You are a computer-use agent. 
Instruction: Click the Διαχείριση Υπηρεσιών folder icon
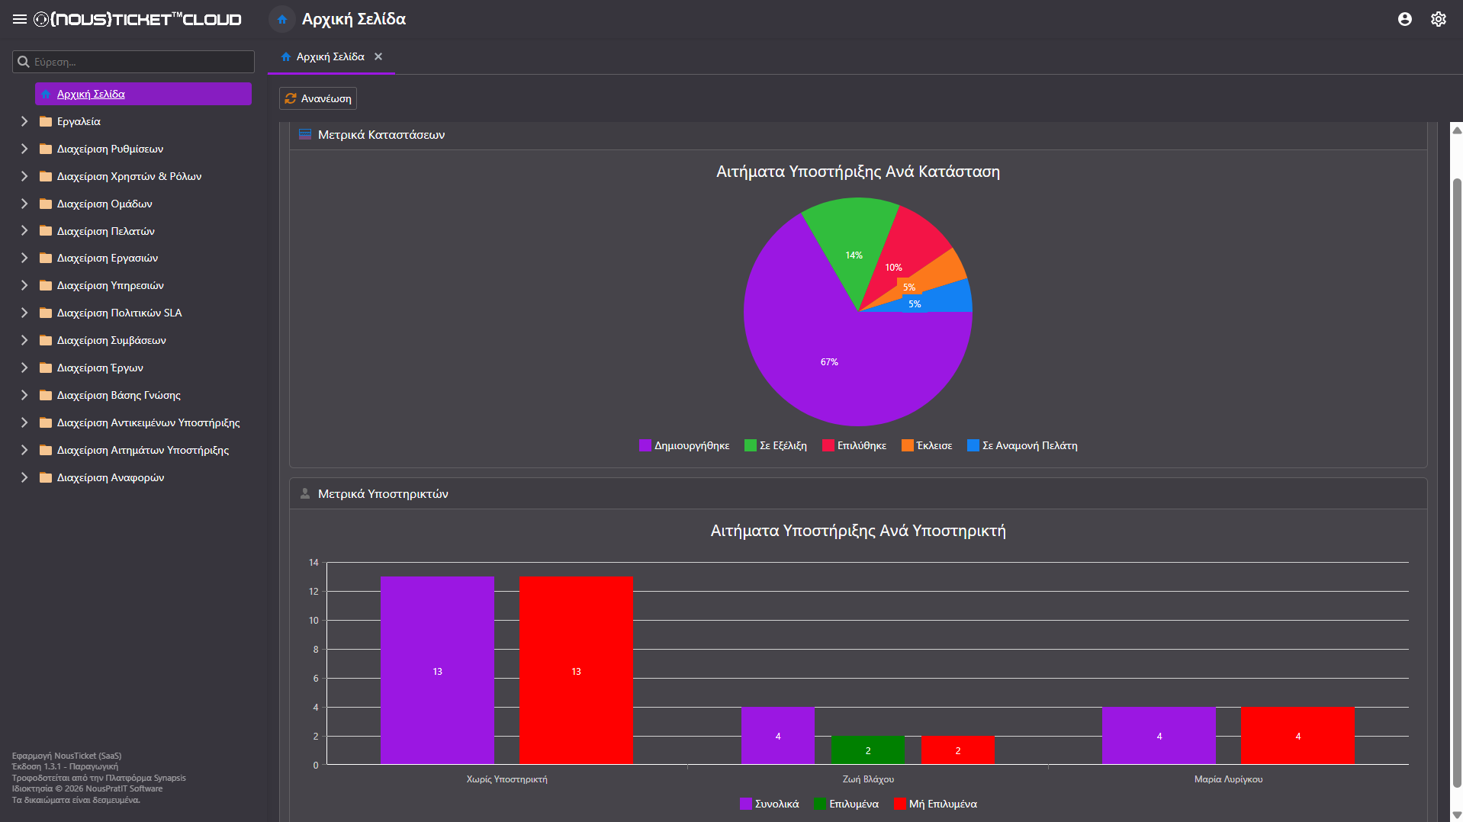point(46,285)
